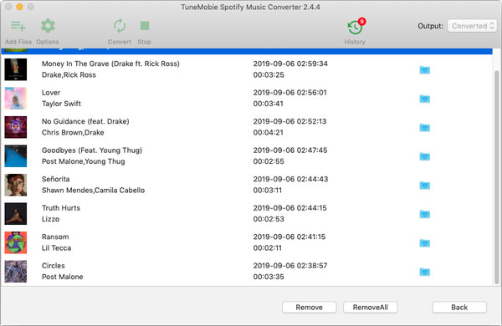Click the Stop square icon

click(145, 26)
